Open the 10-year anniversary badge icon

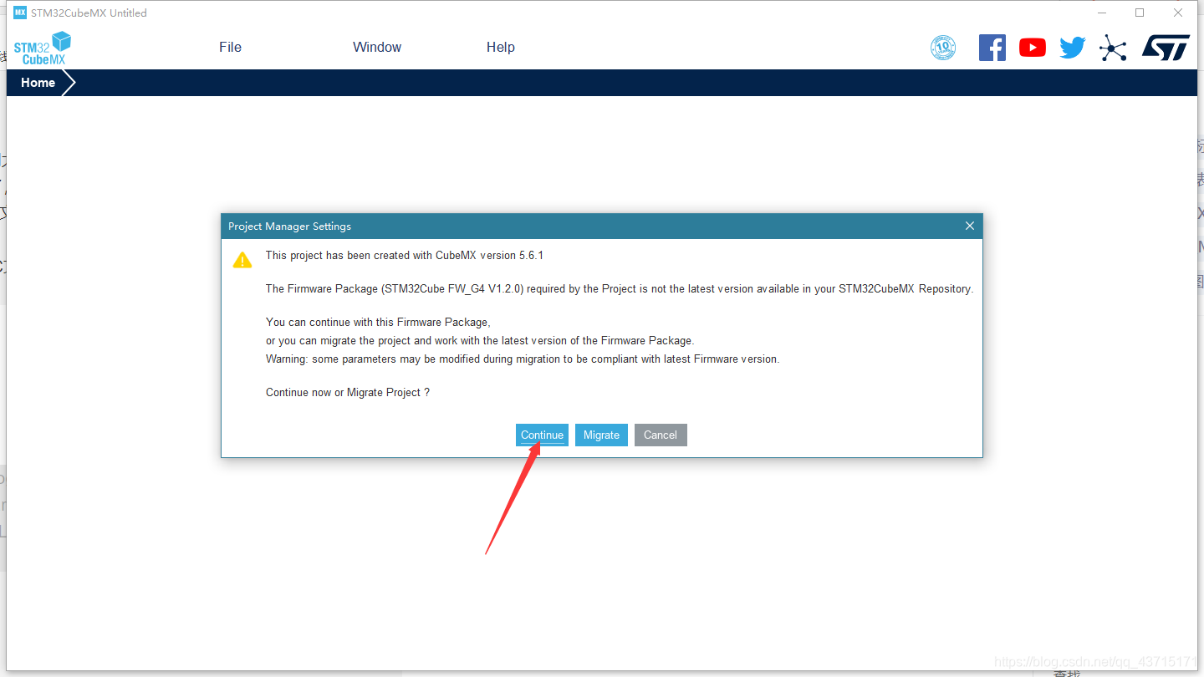[x=943, y=48]
